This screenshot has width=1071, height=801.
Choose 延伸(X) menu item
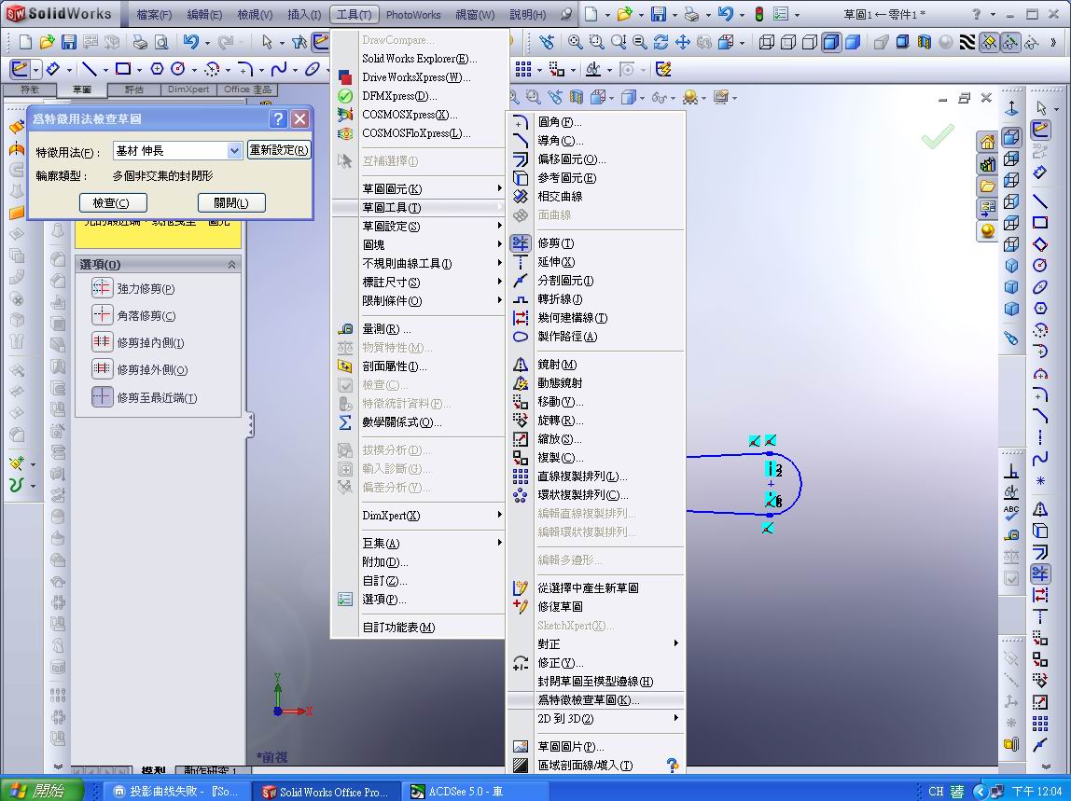click(x=595, y=261)
